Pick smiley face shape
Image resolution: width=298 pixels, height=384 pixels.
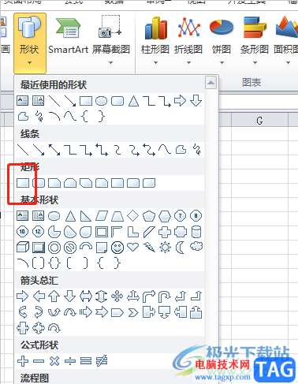point(117,248)
